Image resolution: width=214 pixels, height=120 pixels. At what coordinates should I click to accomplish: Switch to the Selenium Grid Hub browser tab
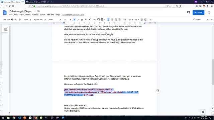(37, 2)
